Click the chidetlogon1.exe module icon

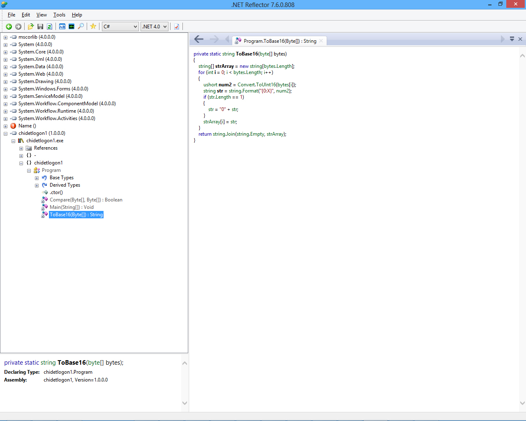[x=21, y=141]
